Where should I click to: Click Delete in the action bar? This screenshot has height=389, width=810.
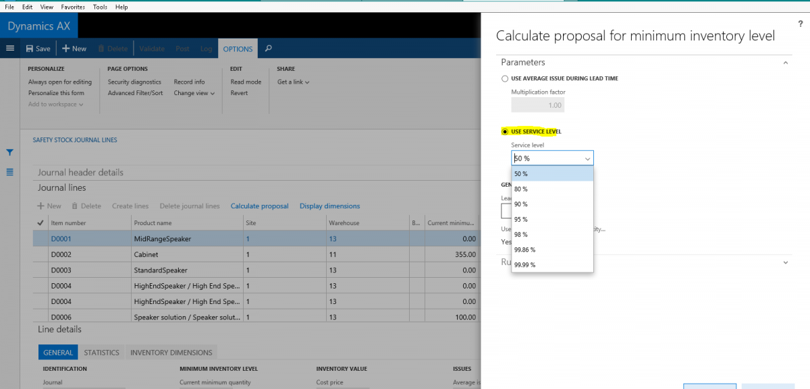[113, 49]
